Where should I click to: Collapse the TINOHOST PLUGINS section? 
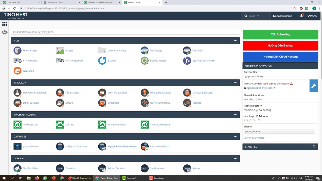tap(235, 114)
